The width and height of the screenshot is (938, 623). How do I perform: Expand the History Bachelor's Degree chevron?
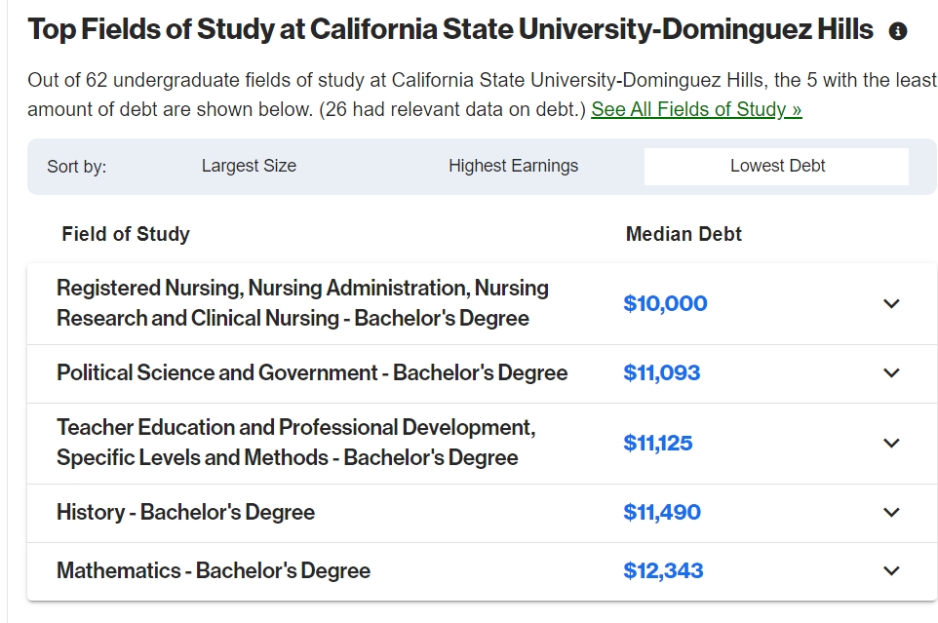[x=891, y=513]
